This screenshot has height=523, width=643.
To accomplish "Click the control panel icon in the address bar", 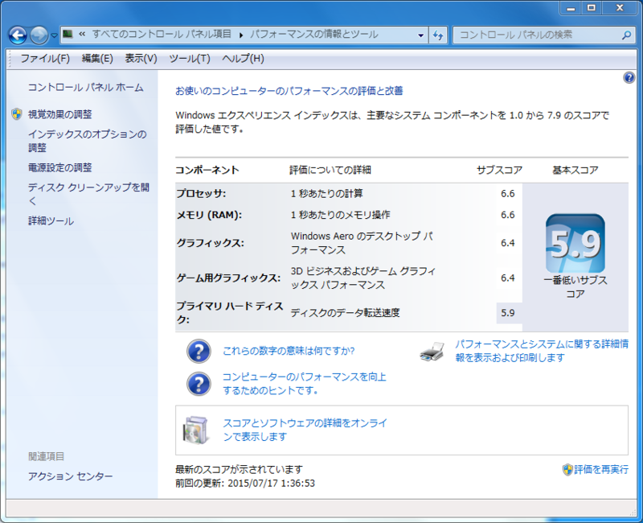I will click(x=68, y=34).
